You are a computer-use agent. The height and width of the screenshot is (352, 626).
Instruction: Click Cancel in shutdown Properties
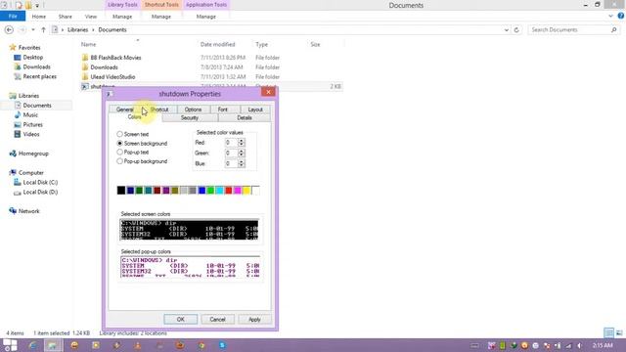[217, 320]
